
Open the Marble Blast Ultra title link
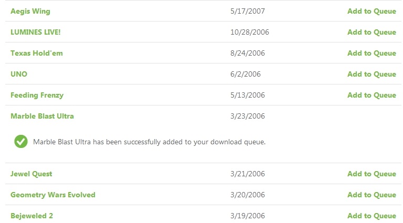pyautogui.click(x=42, y=116)
